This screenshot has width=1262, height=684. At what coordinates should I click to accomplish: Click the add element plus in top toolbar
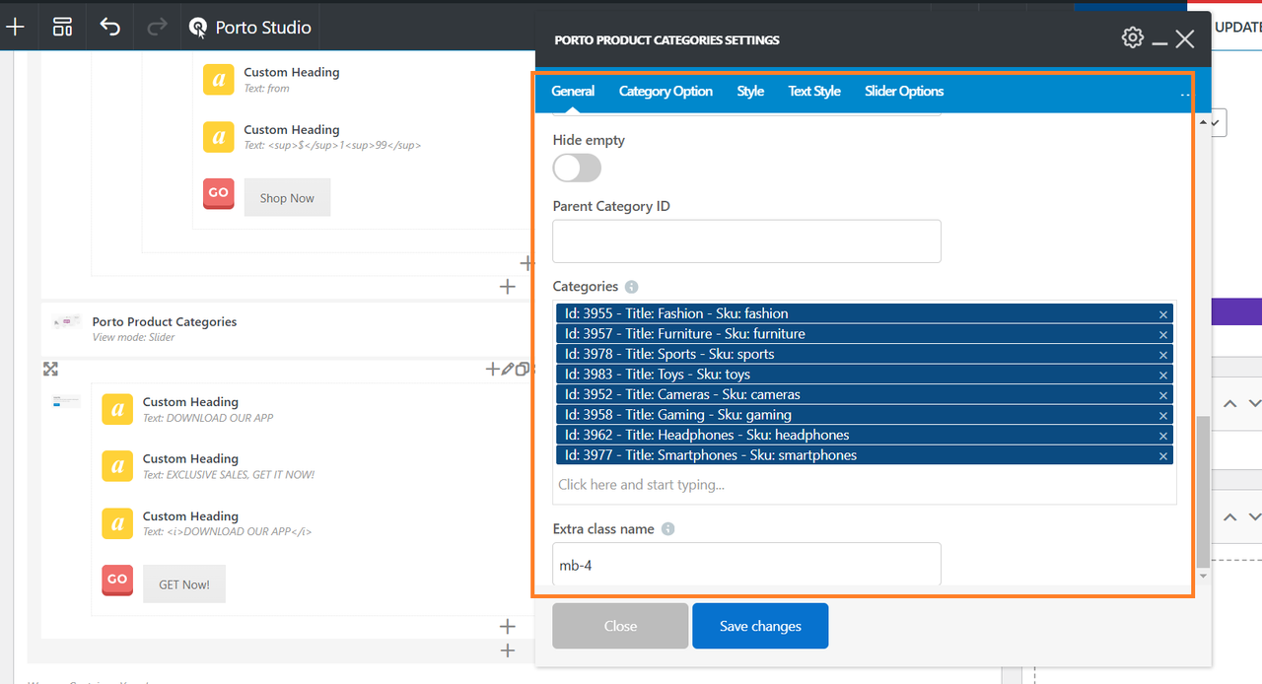pos(16,27)
